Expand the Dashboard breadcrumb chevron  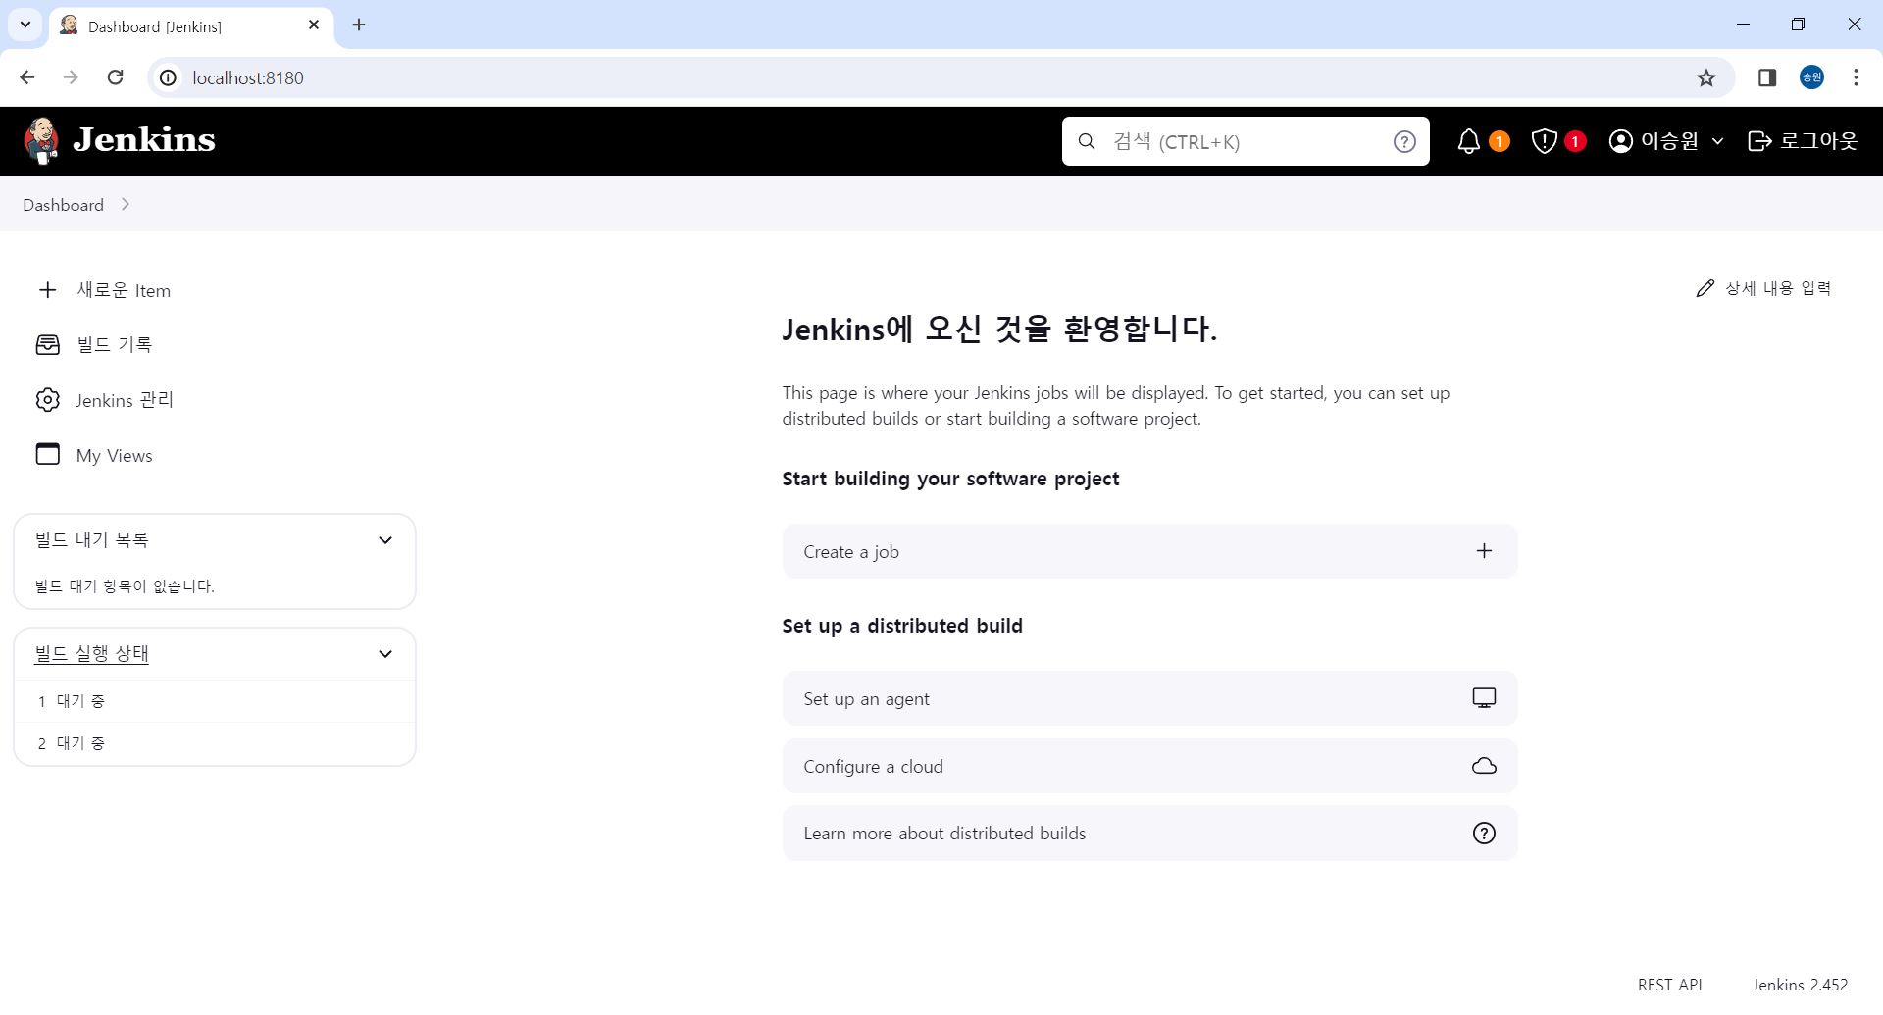click(x=126, y=205)
